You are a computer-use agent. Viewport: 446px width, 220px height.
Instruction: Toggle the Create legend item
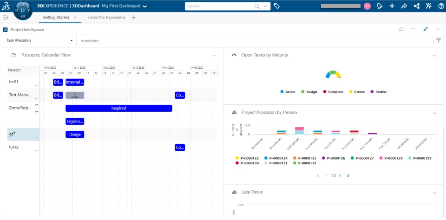[x=357, y=92]
